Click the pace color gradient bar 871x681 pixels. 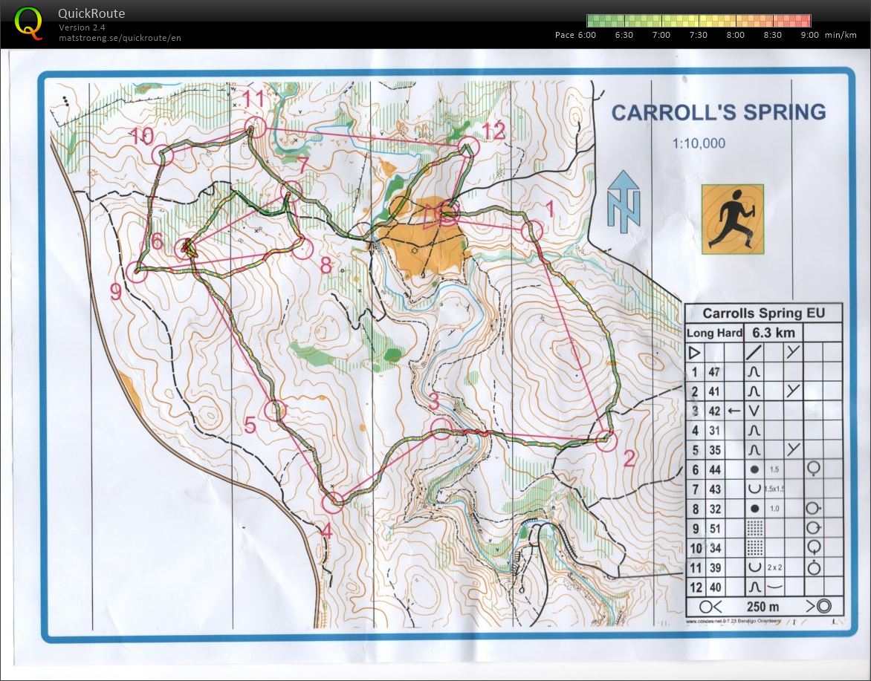[698, 21]
